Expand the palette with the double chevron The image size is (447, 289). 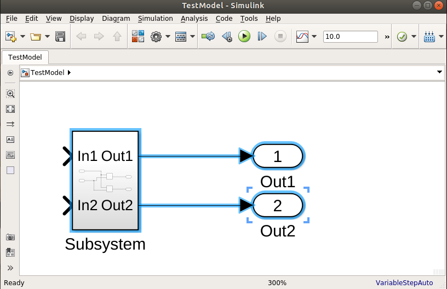tap(10, 268)
